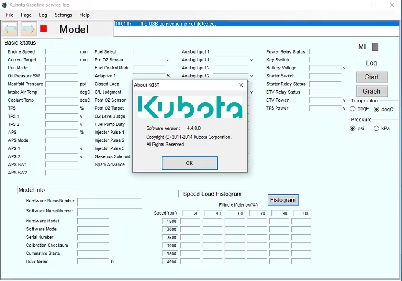Click the Fuel Select value field
Image resolution: width=402 pixels, height=281 pixels.
[149, 52]
